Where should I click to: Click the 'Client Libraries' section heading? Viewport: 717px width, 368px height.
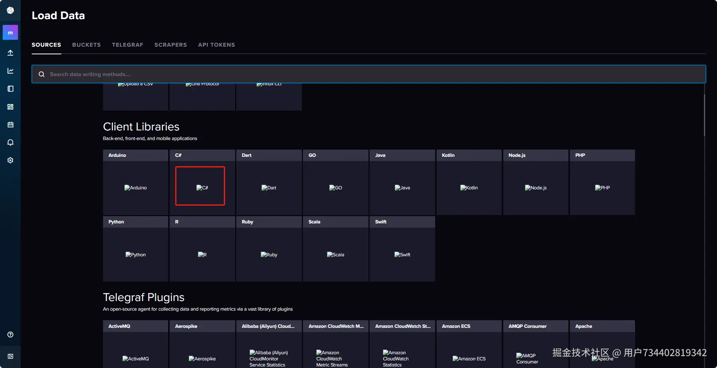[141, 127]
